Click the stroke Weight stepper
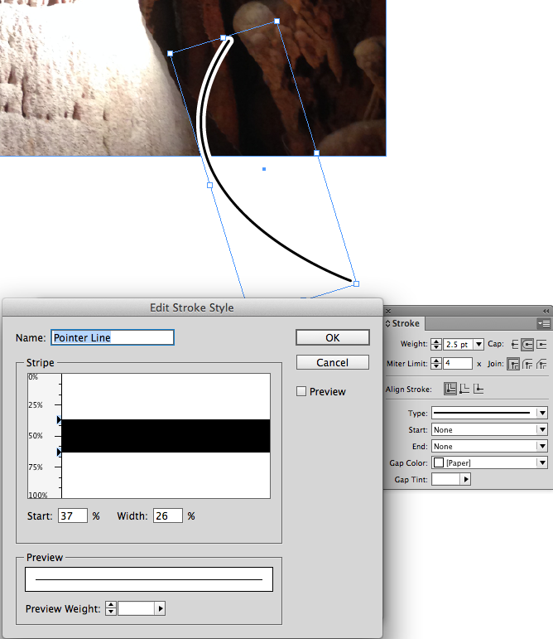 tap(436, 344)
